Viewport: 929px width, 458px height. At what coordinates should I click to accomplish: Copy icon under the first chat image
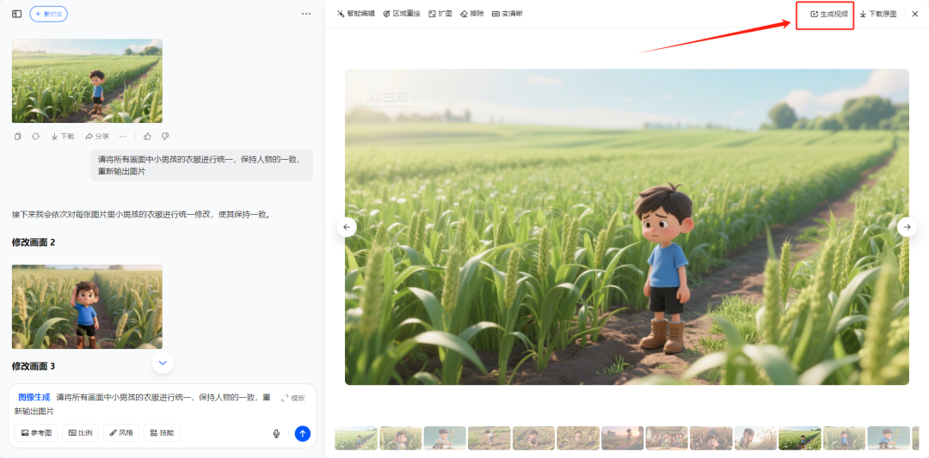coord(18,136)
